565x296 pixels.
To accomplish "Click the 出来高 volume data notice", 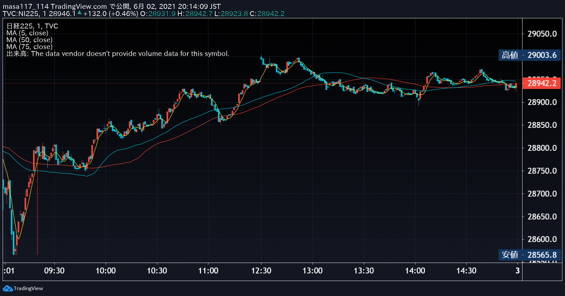I will (x=118, y=54).
